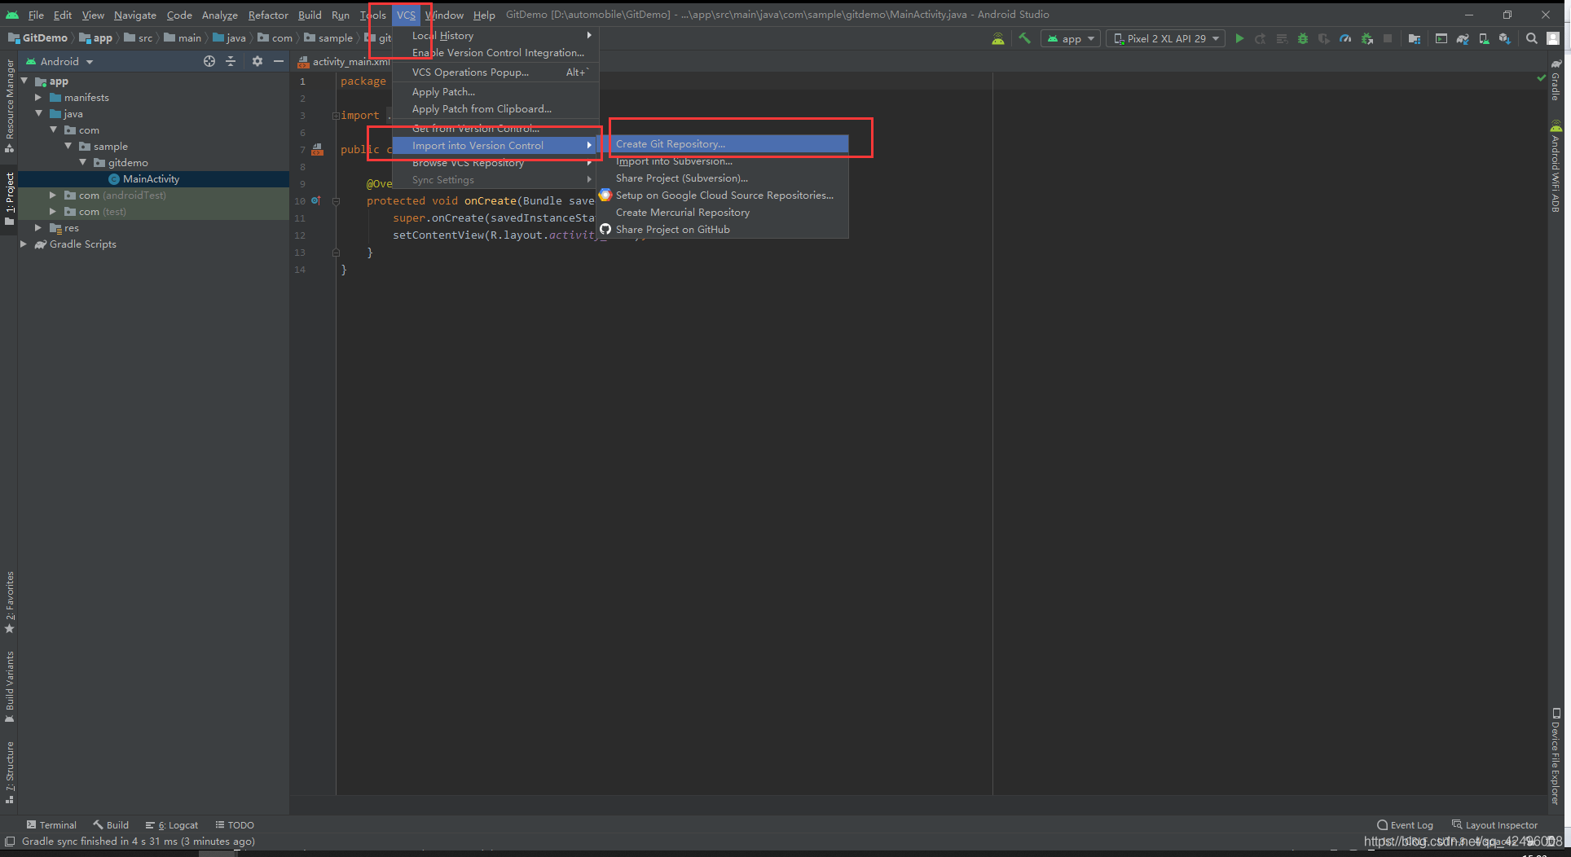
Task: Click the Collapse All icon in project panel
Action: click(231, 61)
